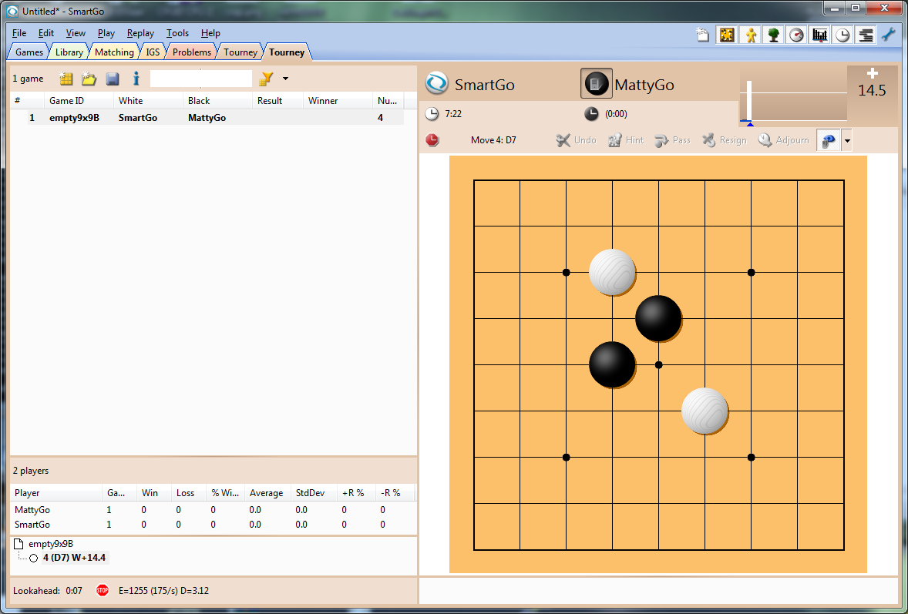This screenshot has width=908, height=614.
Task: Click the score graph blue marker
Action: 750,124
